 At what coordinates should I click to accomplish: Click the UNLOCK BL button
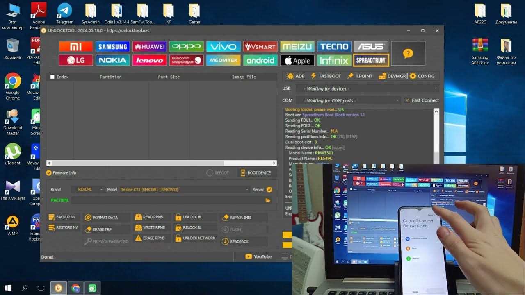tap(195, 217)
